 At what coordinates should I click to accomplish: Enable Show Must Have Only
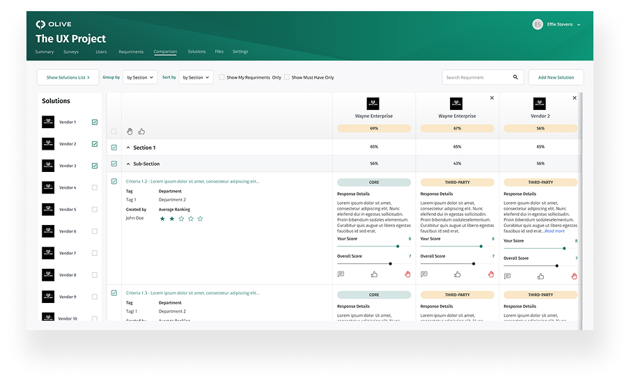(x=286, y=77)
